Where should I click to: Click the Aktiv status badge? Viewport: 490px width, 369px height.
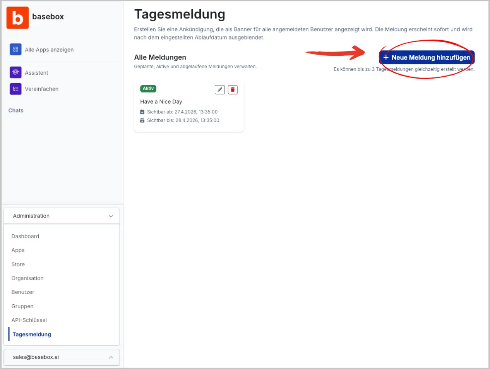pyautogui.click(x=148, y=89)
